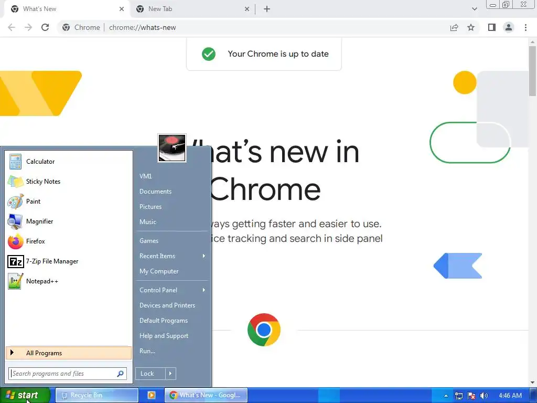Click the Chrome page vertical scrollbar thumb
The width and height of the screenshot is (537, 403).
(x=533, y=71)
